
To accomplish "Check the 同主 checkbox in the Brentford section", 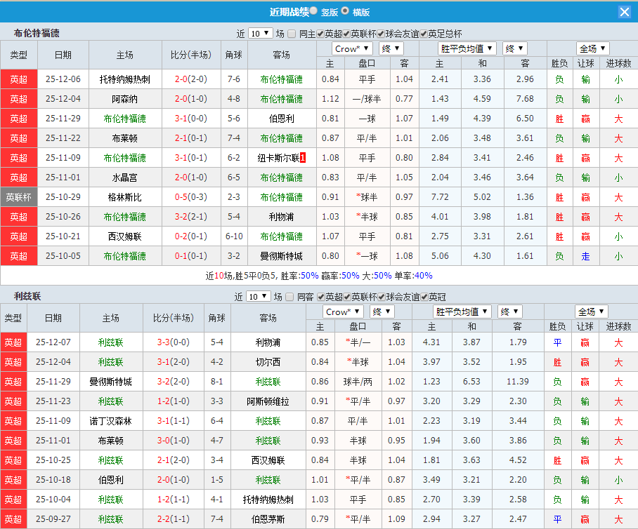I will [x=291, y=33].
